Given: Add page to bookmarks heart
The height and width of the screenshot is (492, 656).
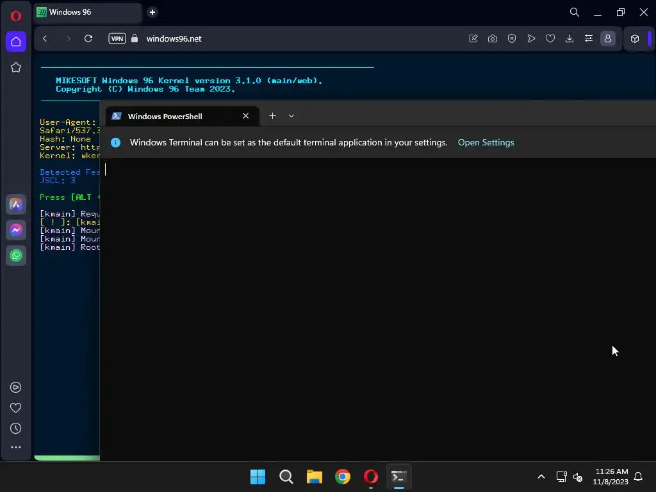Looking at the screenshot, I should click(x=550, y=38).
